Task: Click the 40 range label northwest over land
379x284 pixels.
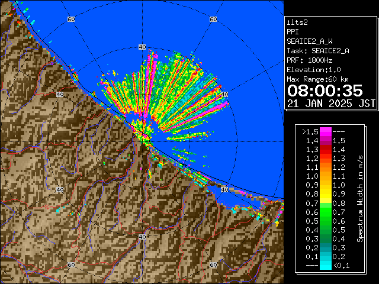Action: pyautogui.click(x=60, y=95)
